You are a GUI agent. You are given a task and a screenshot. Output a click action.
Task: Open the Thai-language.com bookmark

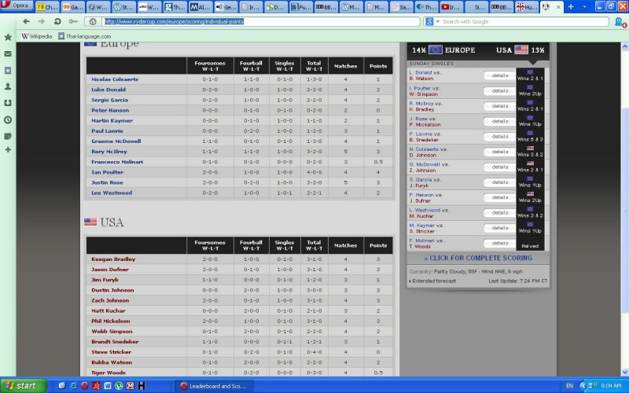pyautogui.click(x=85, y=36)
